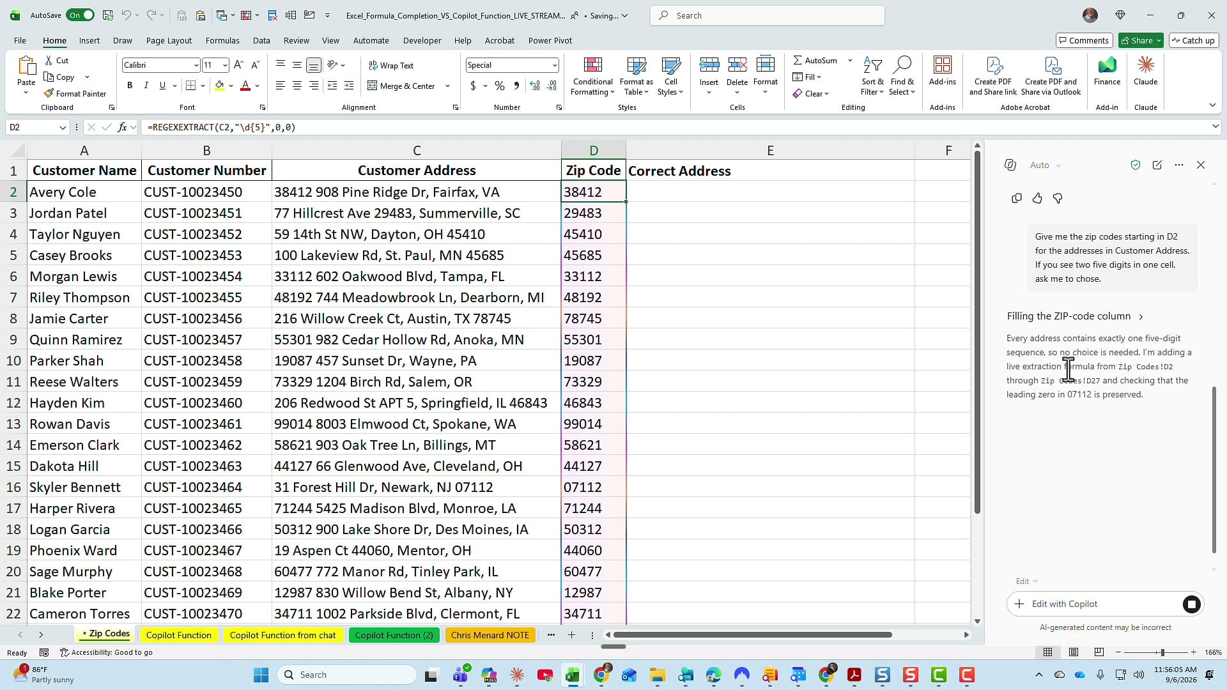
Task: Click the Delete cells icon
Action: 737,65
